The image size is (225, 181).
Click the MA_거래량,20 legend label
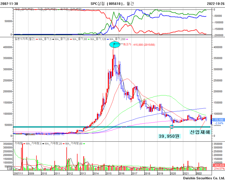coord(53,143)
